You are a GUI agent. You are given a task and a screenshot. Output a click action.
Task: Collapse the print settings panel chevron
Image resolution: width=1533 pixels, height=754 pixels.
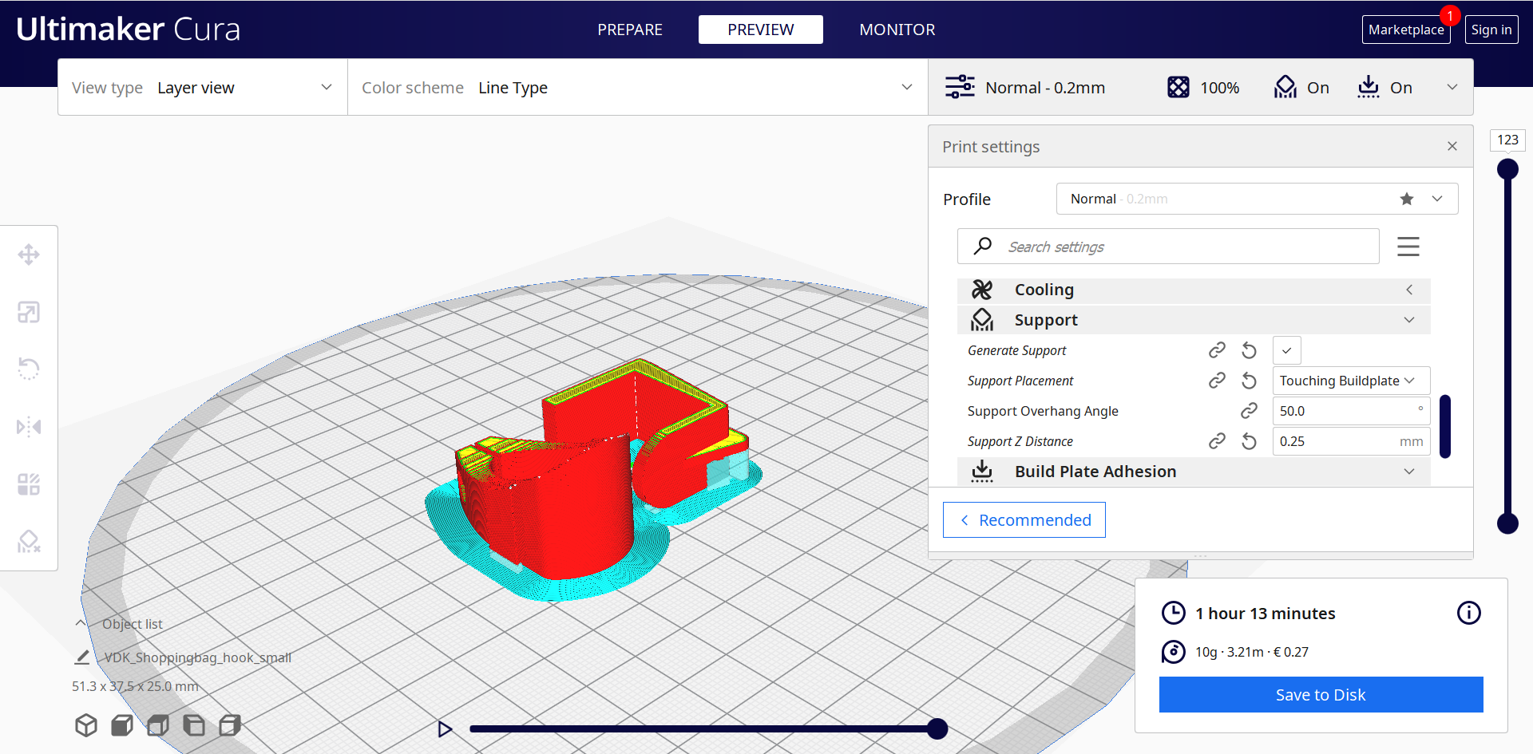pyautogui.click(x=1452, y=87)
